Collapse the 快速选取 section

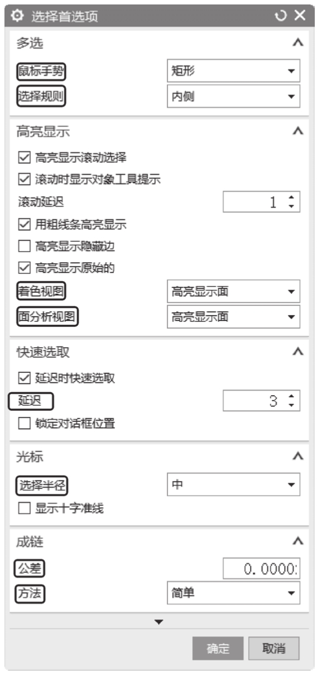click(x=298, y=351)
